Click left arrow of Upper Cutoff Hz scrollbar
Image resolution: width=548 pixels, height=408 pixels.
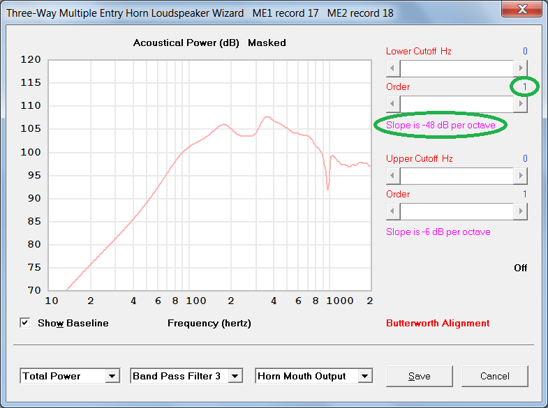[393, 176]
